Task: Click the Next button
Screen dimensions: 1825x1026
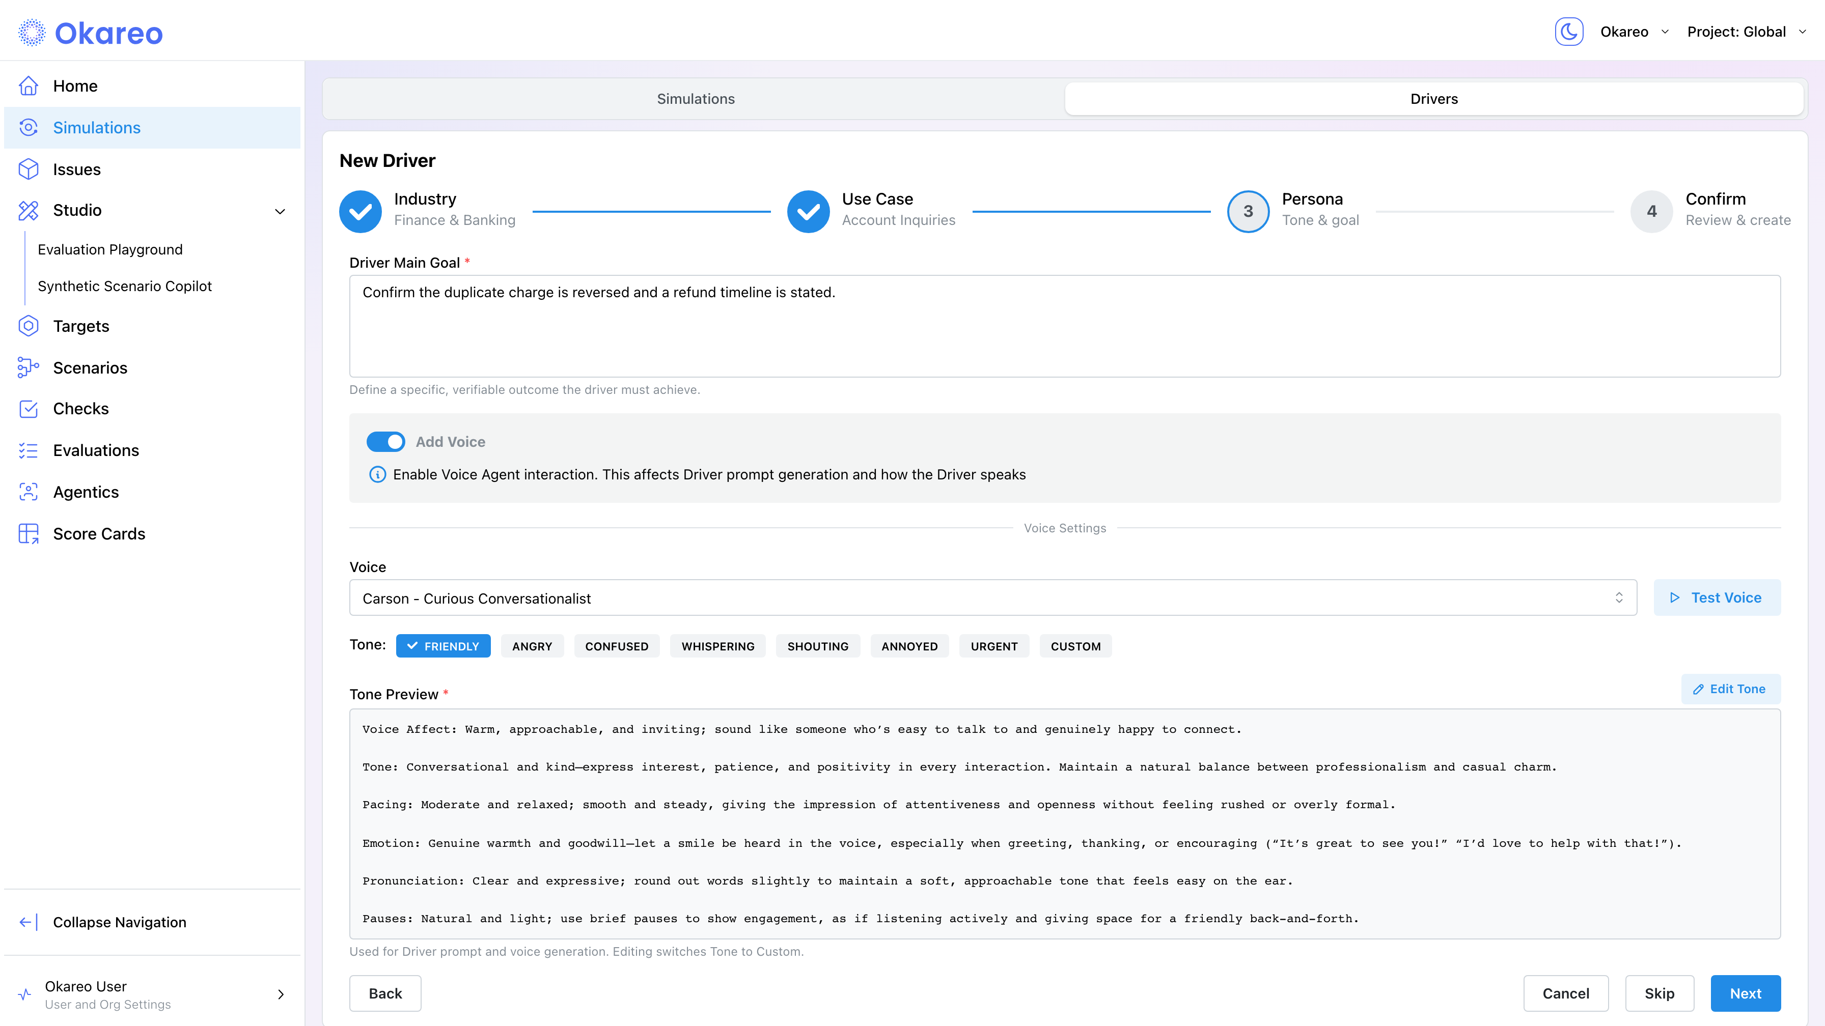Action: point(1745,993)
